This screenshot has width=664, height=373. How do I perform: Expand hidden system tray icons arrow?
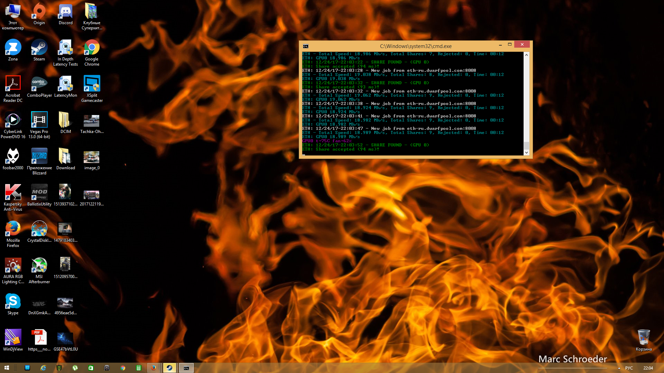click(619, 368)
